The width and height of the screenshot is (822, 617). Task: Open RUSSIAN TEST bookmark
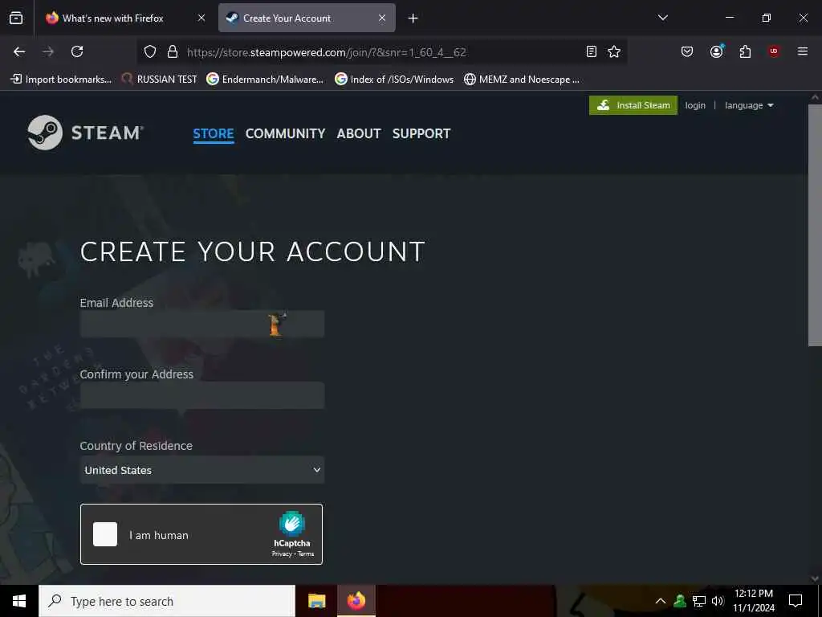click(160, 80)
